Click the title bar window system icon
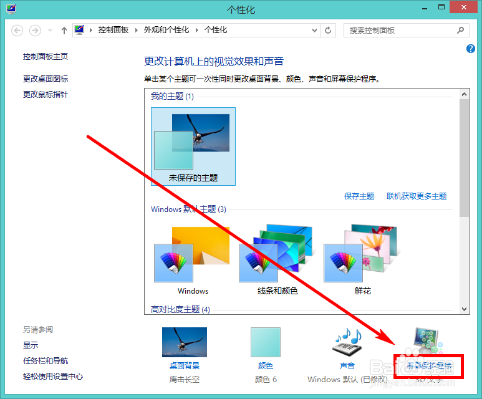Image resolution: width=482 pixels, height=399 pixels. 11,9
